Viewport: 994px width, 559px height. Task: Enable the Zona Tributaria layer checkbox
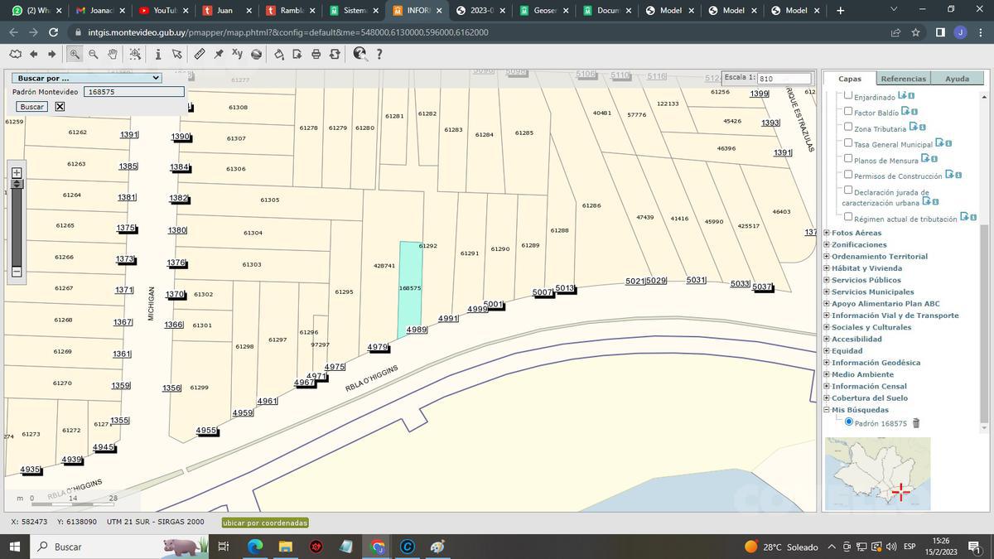[847, 127]
